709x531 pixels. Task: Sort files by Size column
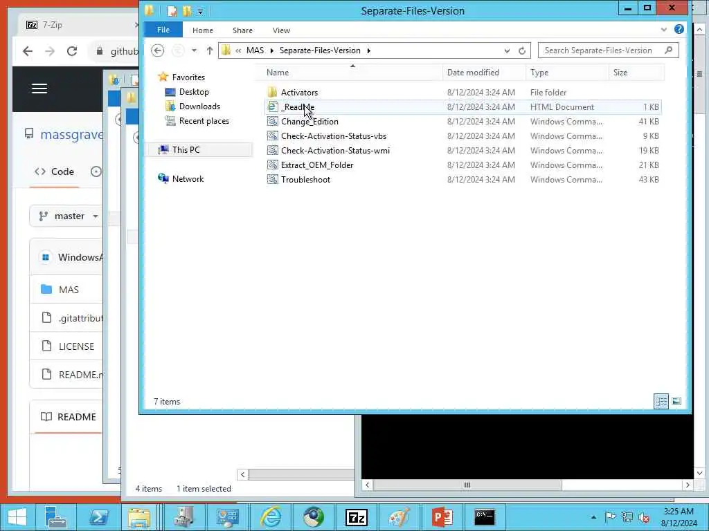[x=620, y=72]
